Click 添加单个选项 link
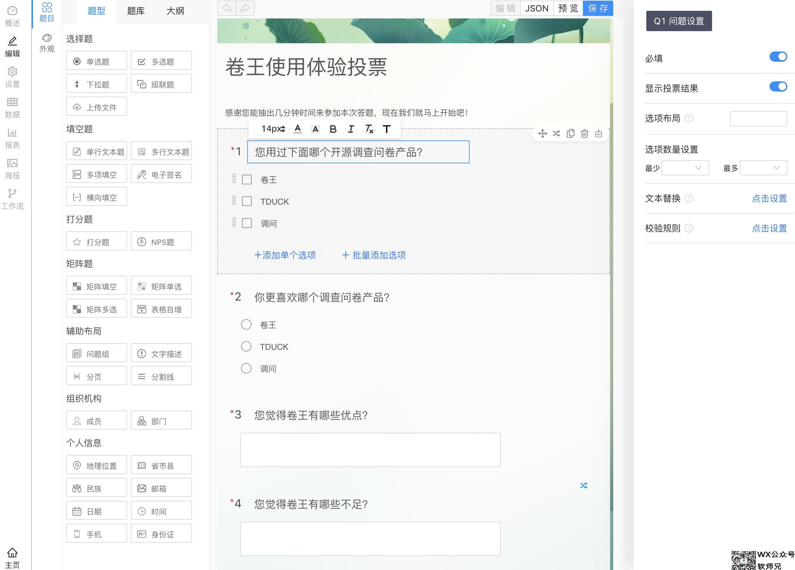Image resolution: width=795 pixels, height=570 pixels. (285, 255)
